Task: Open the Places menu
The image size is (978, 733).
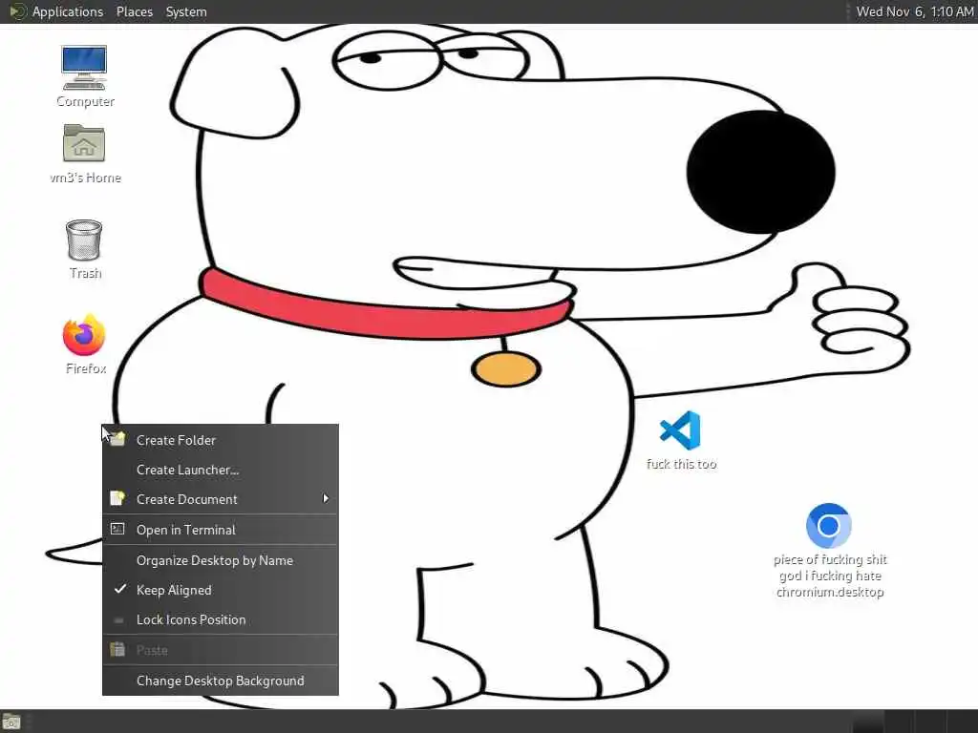Action: click(x=134, y=11)
